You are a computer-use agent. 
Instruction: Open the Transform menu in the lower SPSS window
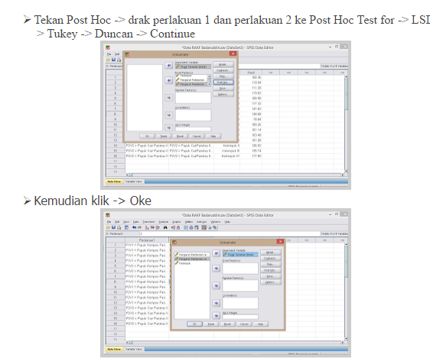(148, 221)
